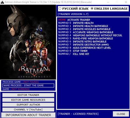Click NUMPAD 7 INFINITE DESTRUCTOR AMMO entry
The width and height of the screenshot is (130, 118).
pos(84,45)
